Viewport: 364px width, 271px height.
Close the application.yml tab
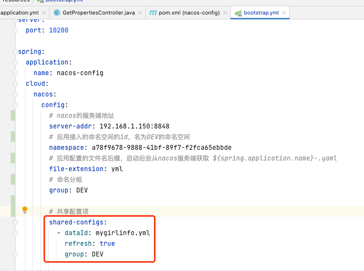click(44, 12)
